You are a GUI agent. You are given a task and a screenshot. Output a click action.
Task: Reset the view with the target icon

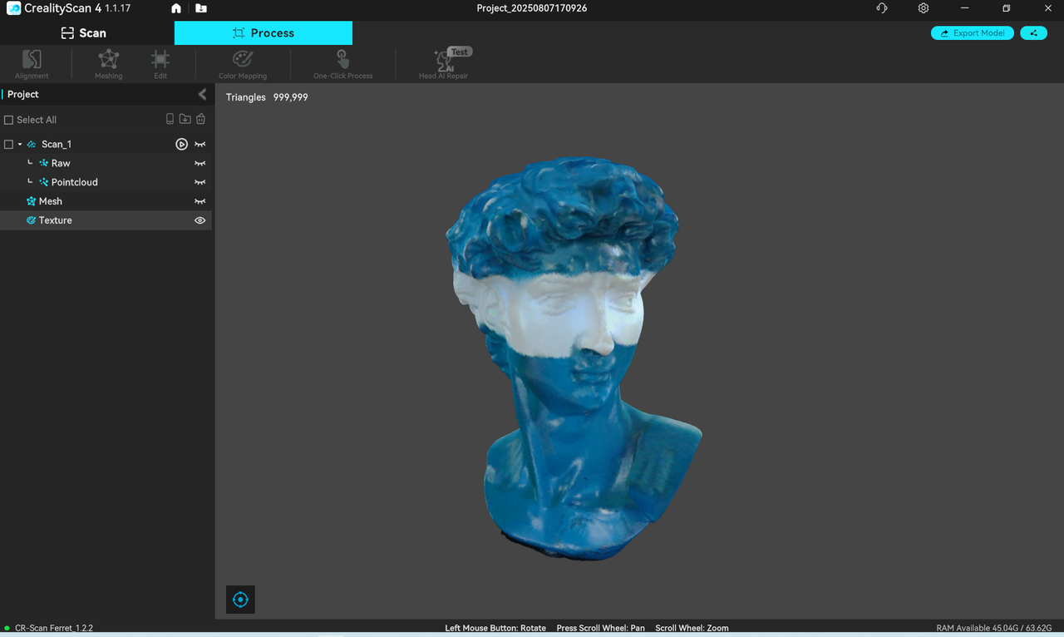(240, 600)
